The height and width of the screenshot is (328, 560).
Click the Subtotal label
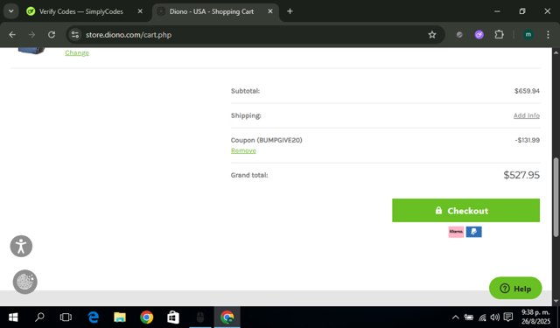pos(245,91)
